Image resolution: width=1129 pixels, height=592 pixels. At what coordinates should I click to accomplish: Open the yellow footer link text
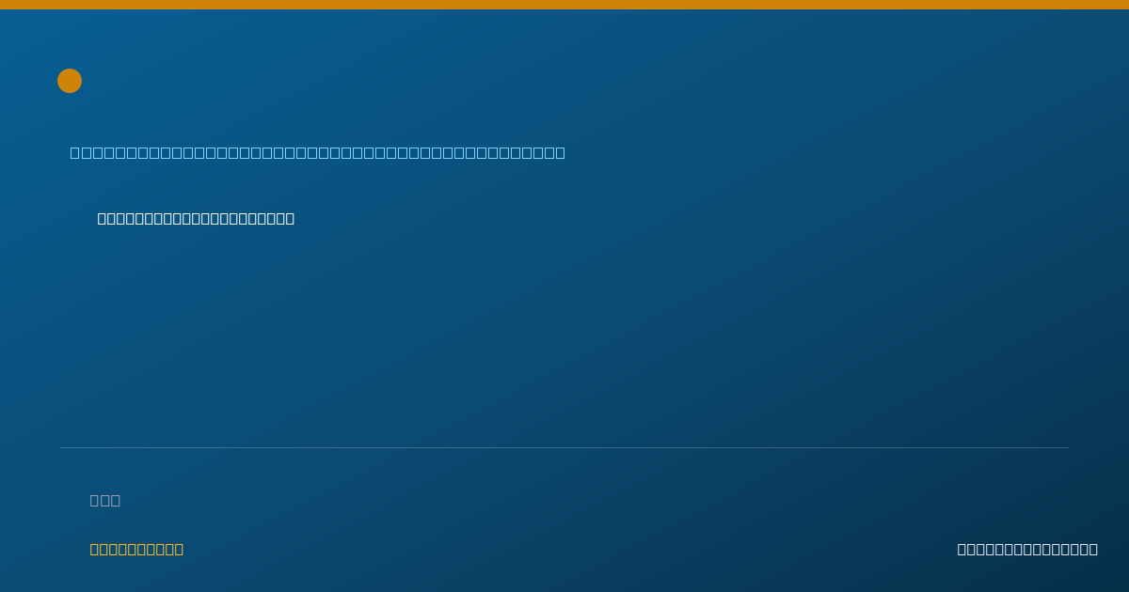[136, 550]
